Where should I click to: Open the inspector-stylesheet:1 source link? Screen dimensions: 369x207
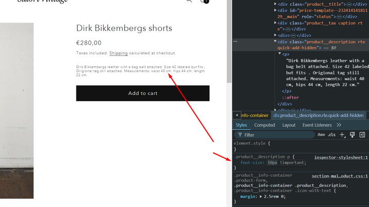pyautogui.click(x=341, y=158)
